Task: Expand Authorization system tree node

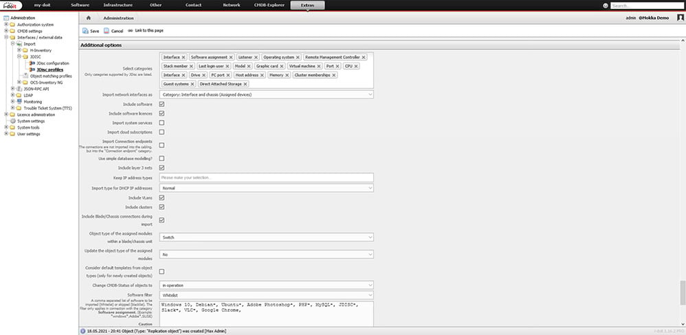Action: tap(6, 25)
